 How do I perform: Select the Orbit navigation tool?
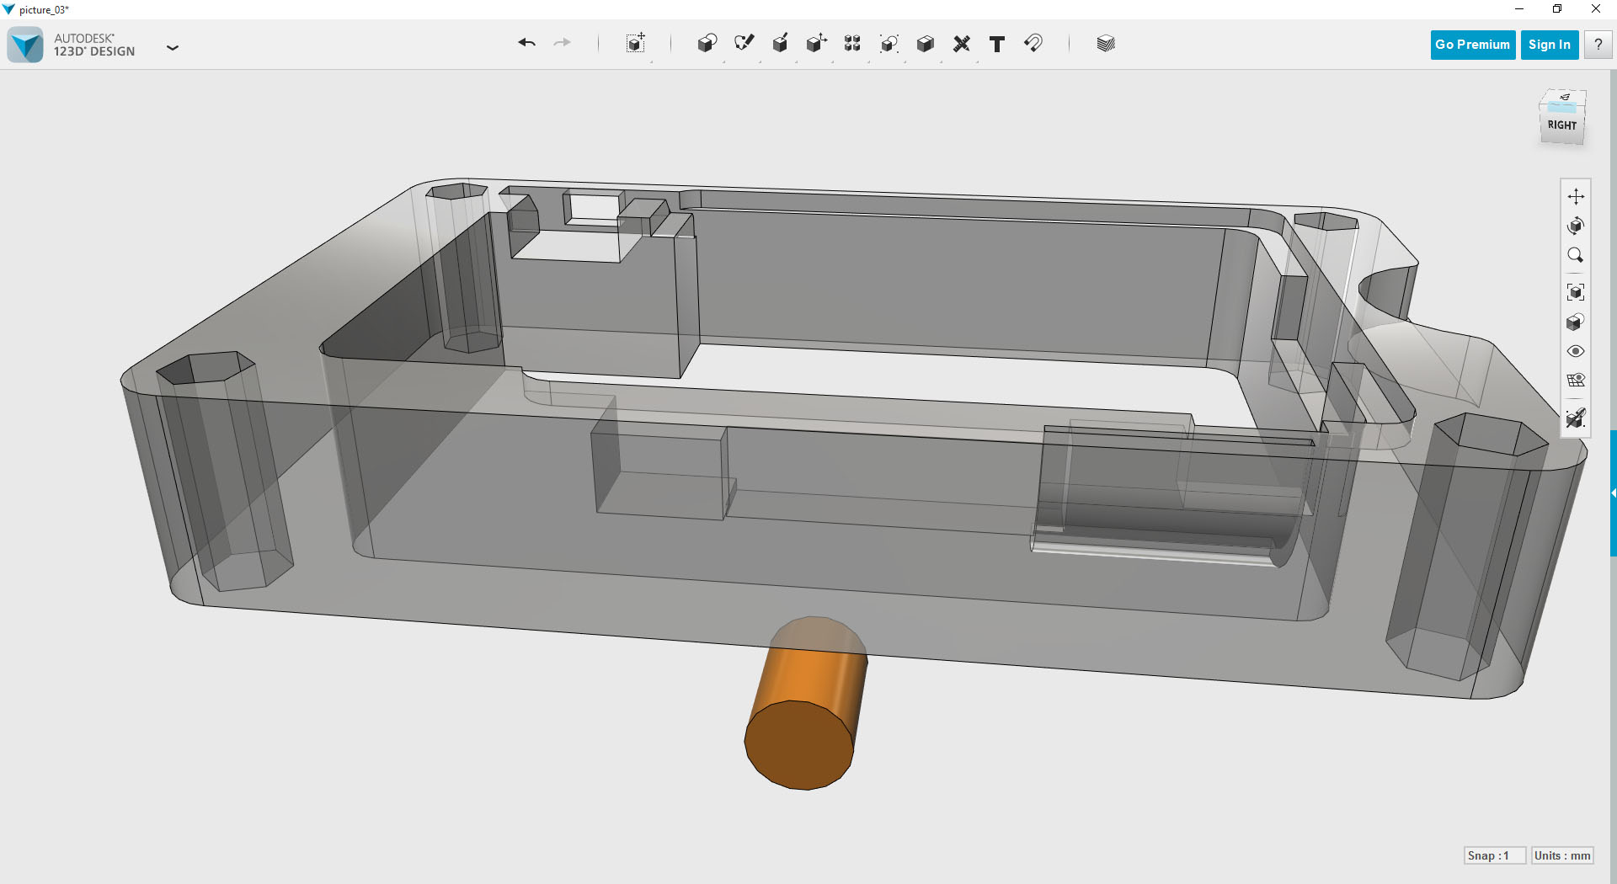point(1576,226)
